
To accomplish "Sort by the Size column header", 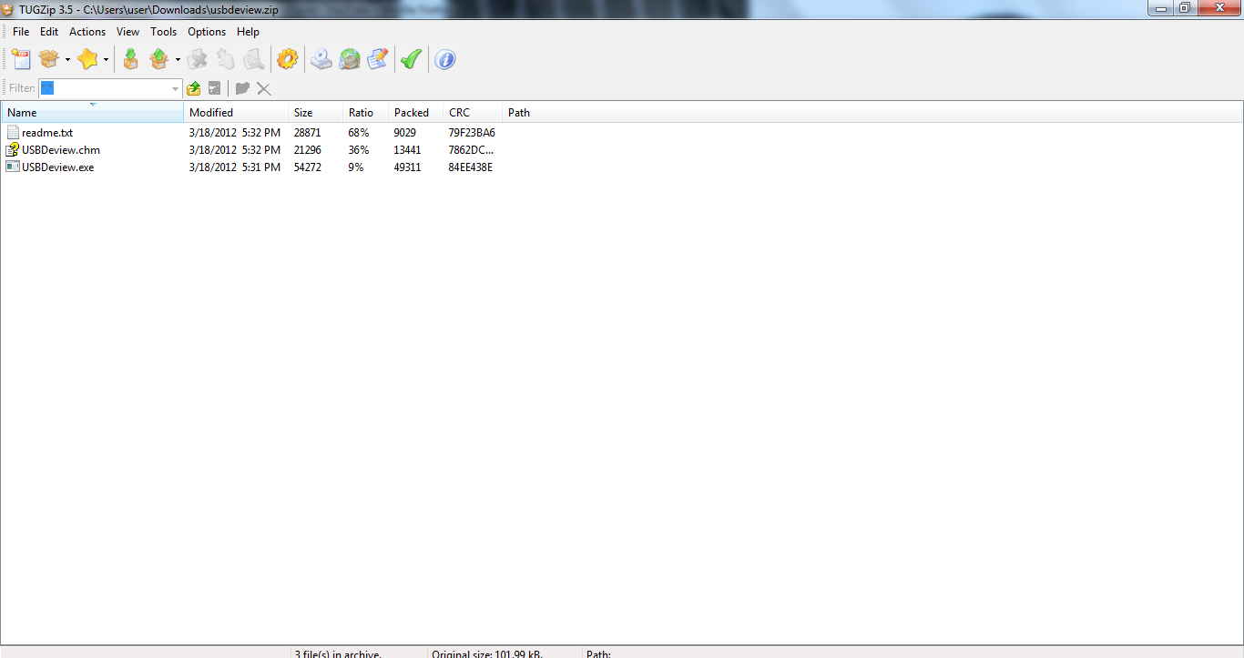I will click(x=315, y=113).
